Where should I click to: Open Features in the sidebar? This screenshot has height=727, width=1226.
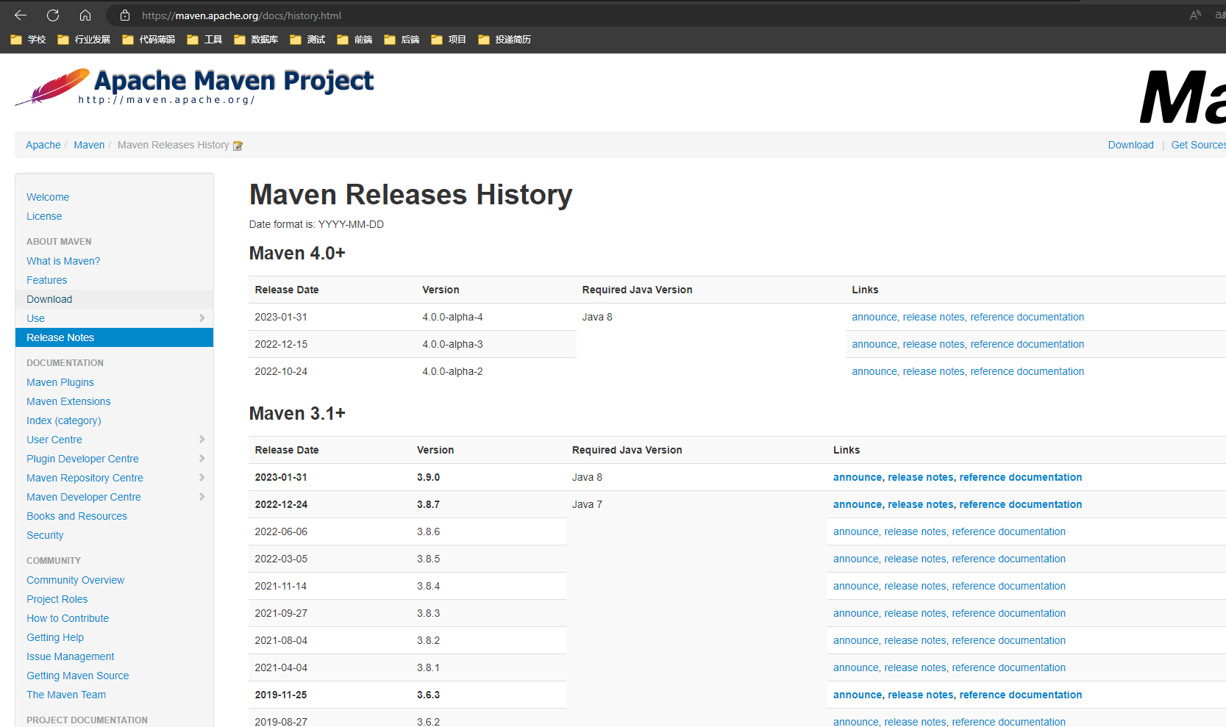pos(47,280)
